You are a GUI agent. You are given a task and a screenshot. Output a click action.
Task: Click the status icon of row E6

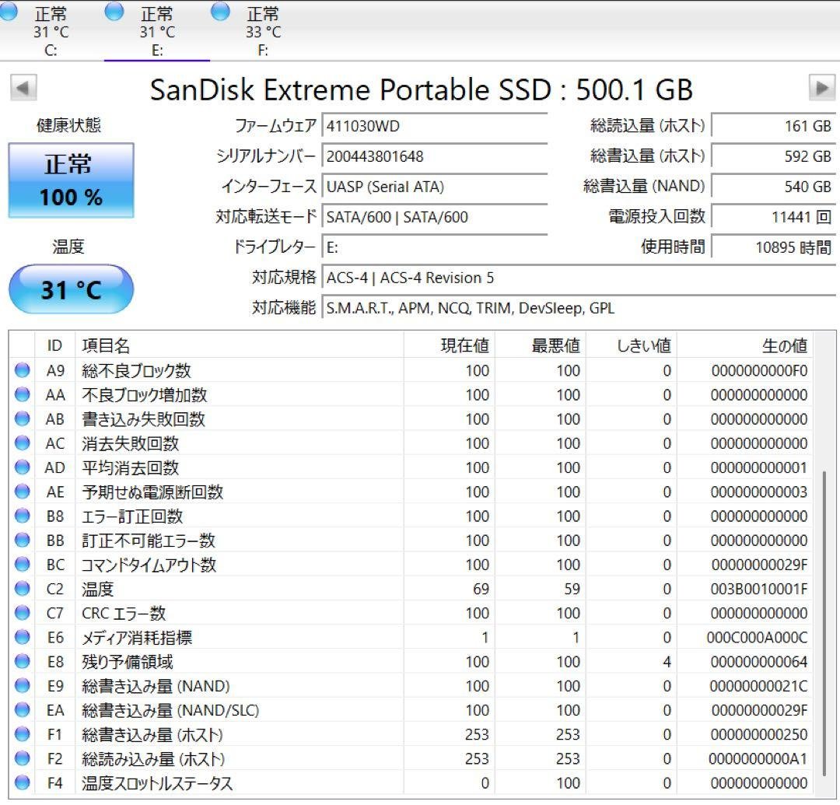(x=22, y=637)
